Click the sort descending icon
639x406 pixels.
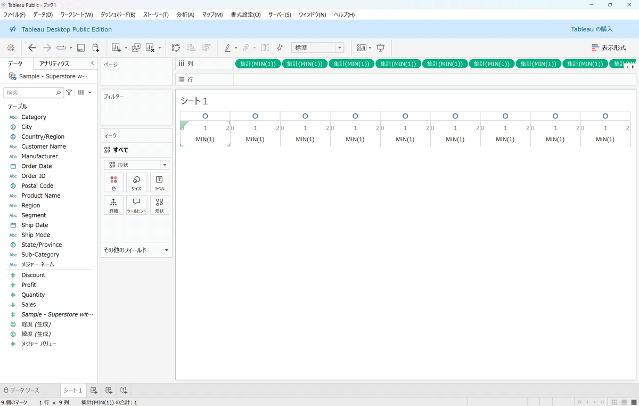pyautogui.click(x=206, y=48)
